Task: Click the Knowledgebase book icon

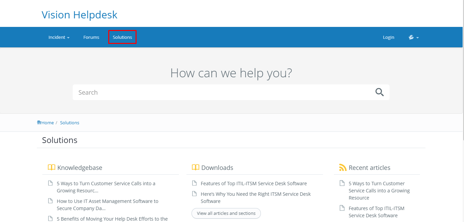Action: pyautogui.click(x=51, y=168)
